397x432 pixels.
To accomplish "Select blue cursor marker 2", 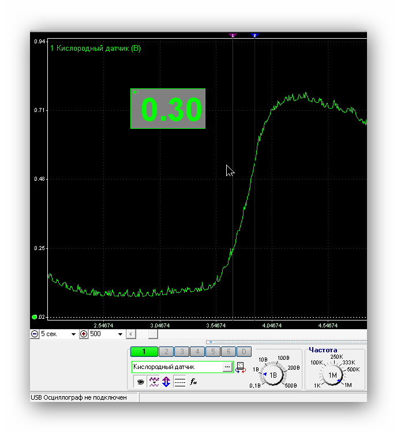I will [254, 36].
